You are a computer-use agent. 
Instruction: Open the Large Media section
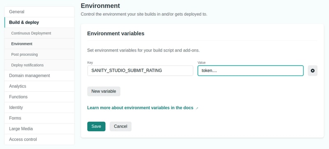point(39,128)
